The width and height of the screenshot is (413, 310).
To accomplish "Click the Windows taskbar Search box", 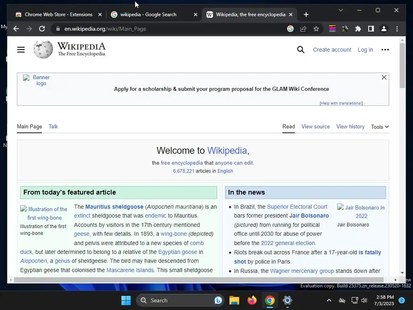I will click(180, 300).
